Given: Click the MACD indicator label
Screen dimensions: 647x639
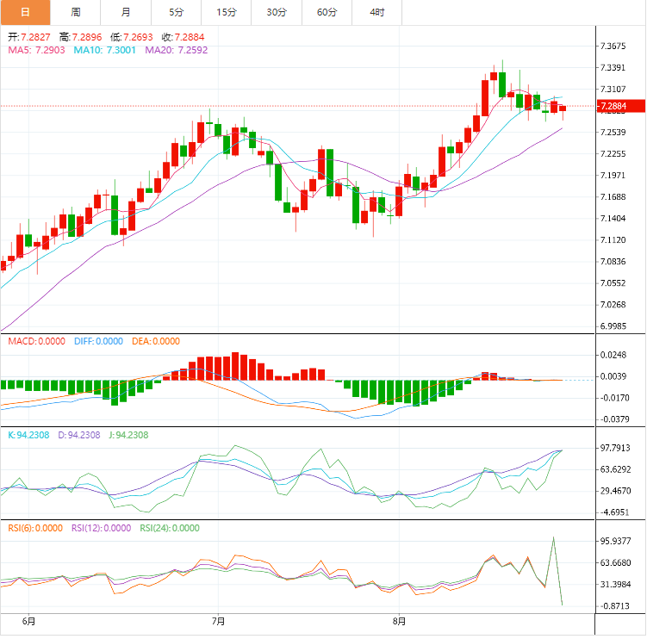Looking at the screenshot, I should [x=36, y=341].
